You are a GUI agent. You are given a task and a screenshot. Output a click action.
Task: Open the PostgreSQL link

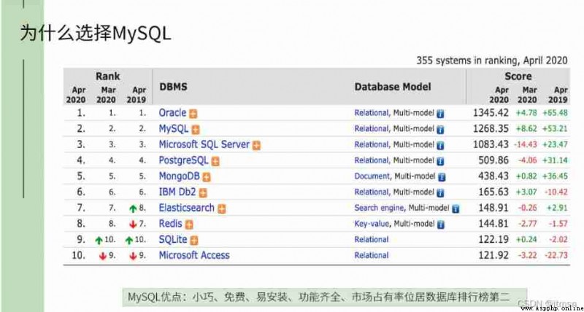tap(184, 160)
